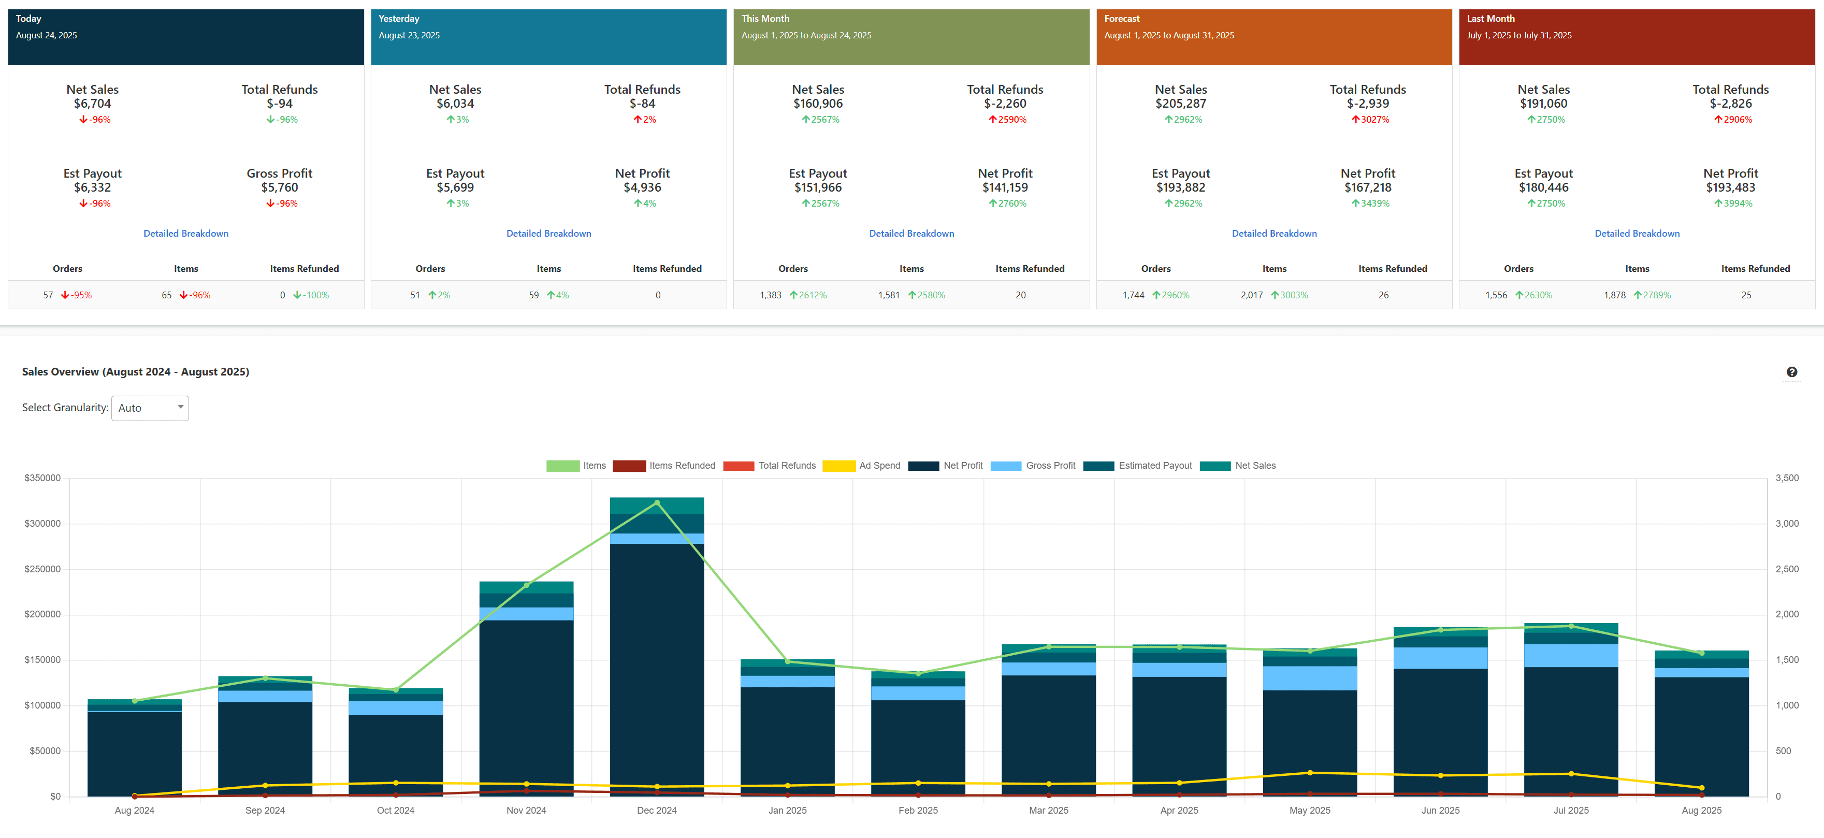Click the down-arrow beside Items Refunded -100%
Image resolution: width=1824 pixels, height=838 pixels.
(x=297, y=295)
